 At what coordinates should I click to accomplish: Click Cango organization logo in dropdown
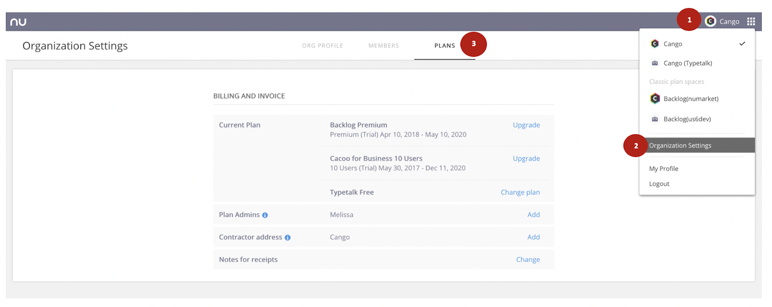[655, 44]
